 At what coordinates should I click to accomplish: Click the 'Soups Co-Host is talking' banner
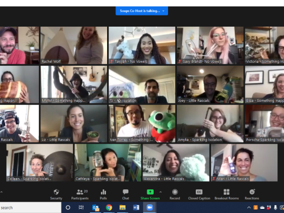pyautogui.click(x=142, y=11)
